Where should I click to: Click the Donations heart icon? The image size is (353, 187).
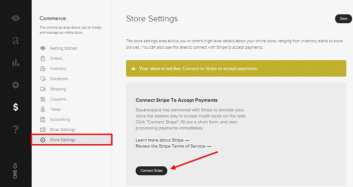tap(43, 79)
